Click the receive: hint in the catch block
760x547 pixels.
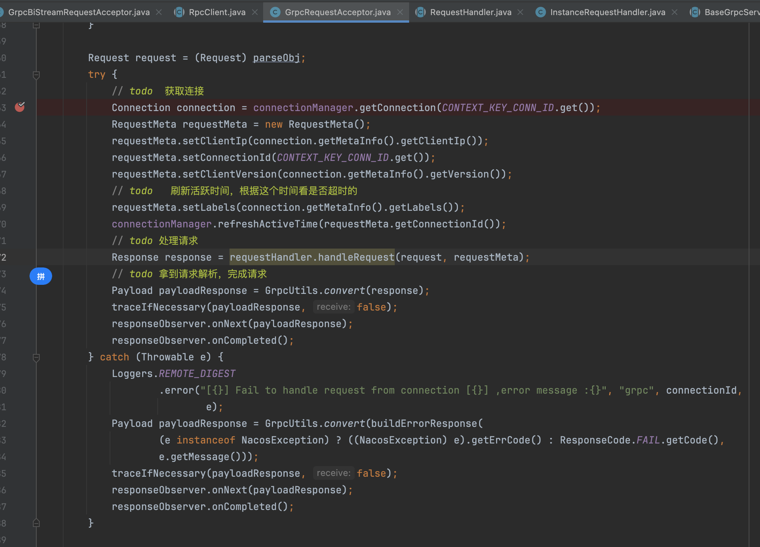[x=333, y=473]
